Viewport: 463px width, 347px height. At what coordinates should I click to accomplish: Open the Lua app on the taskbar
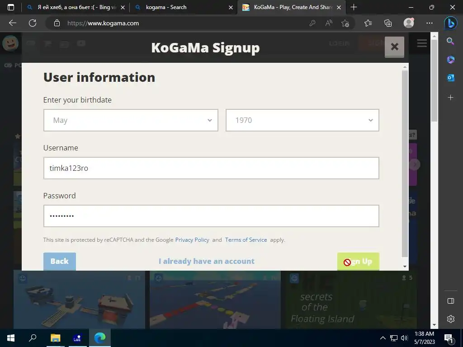(x=77, y=338)
